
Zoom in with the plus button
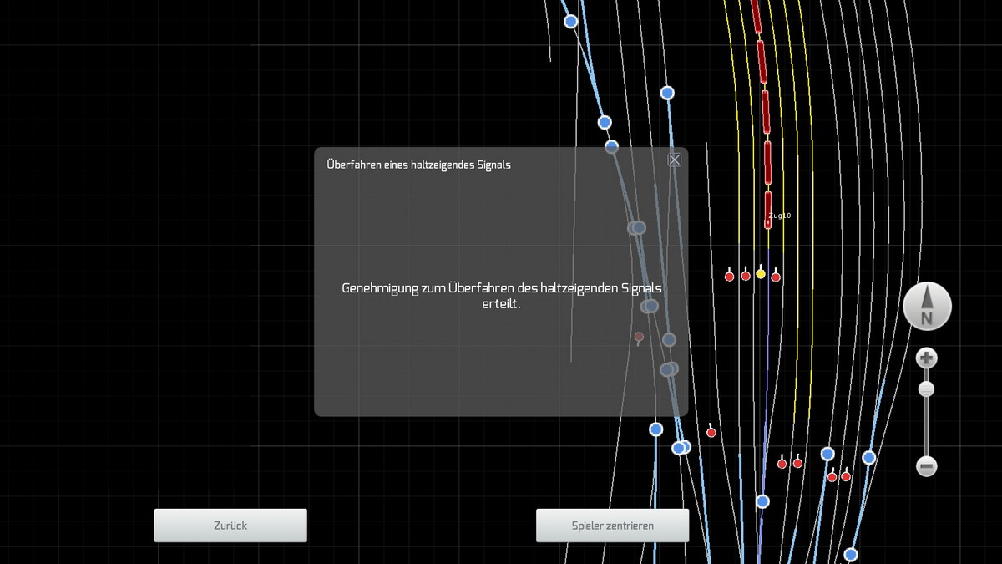(926, 359)
